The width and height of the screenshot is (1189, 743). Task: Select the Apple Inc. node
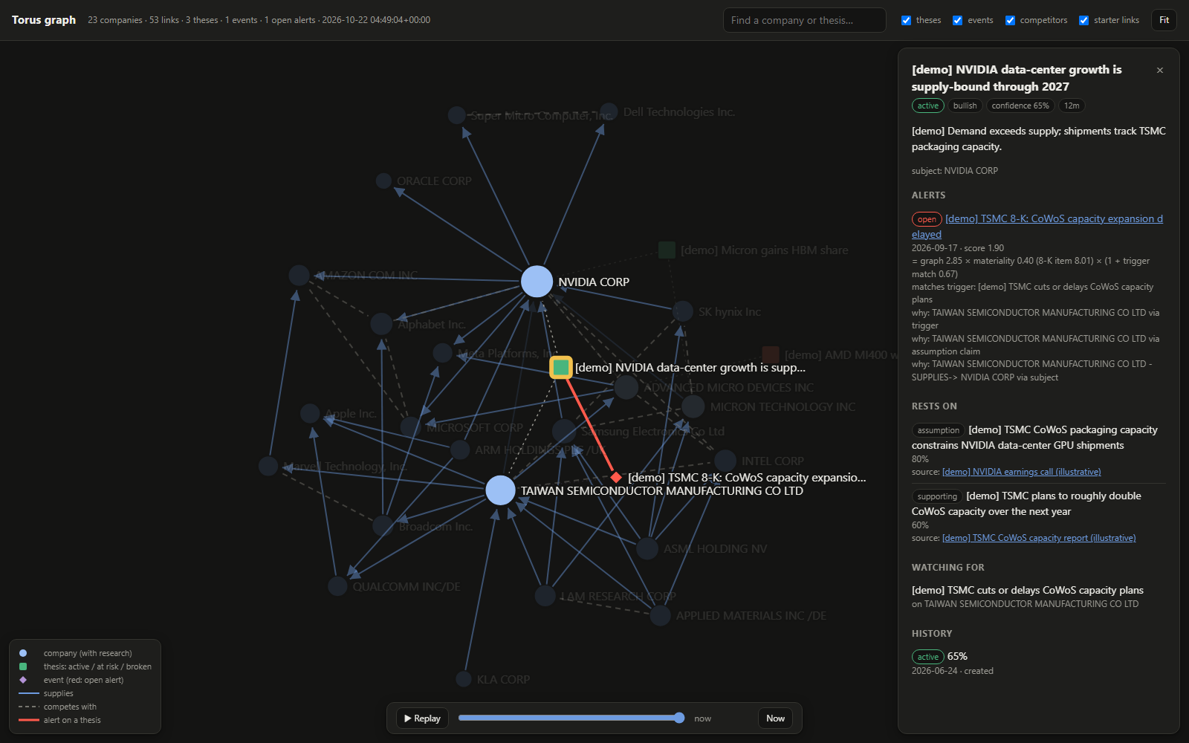coord(310,413)
